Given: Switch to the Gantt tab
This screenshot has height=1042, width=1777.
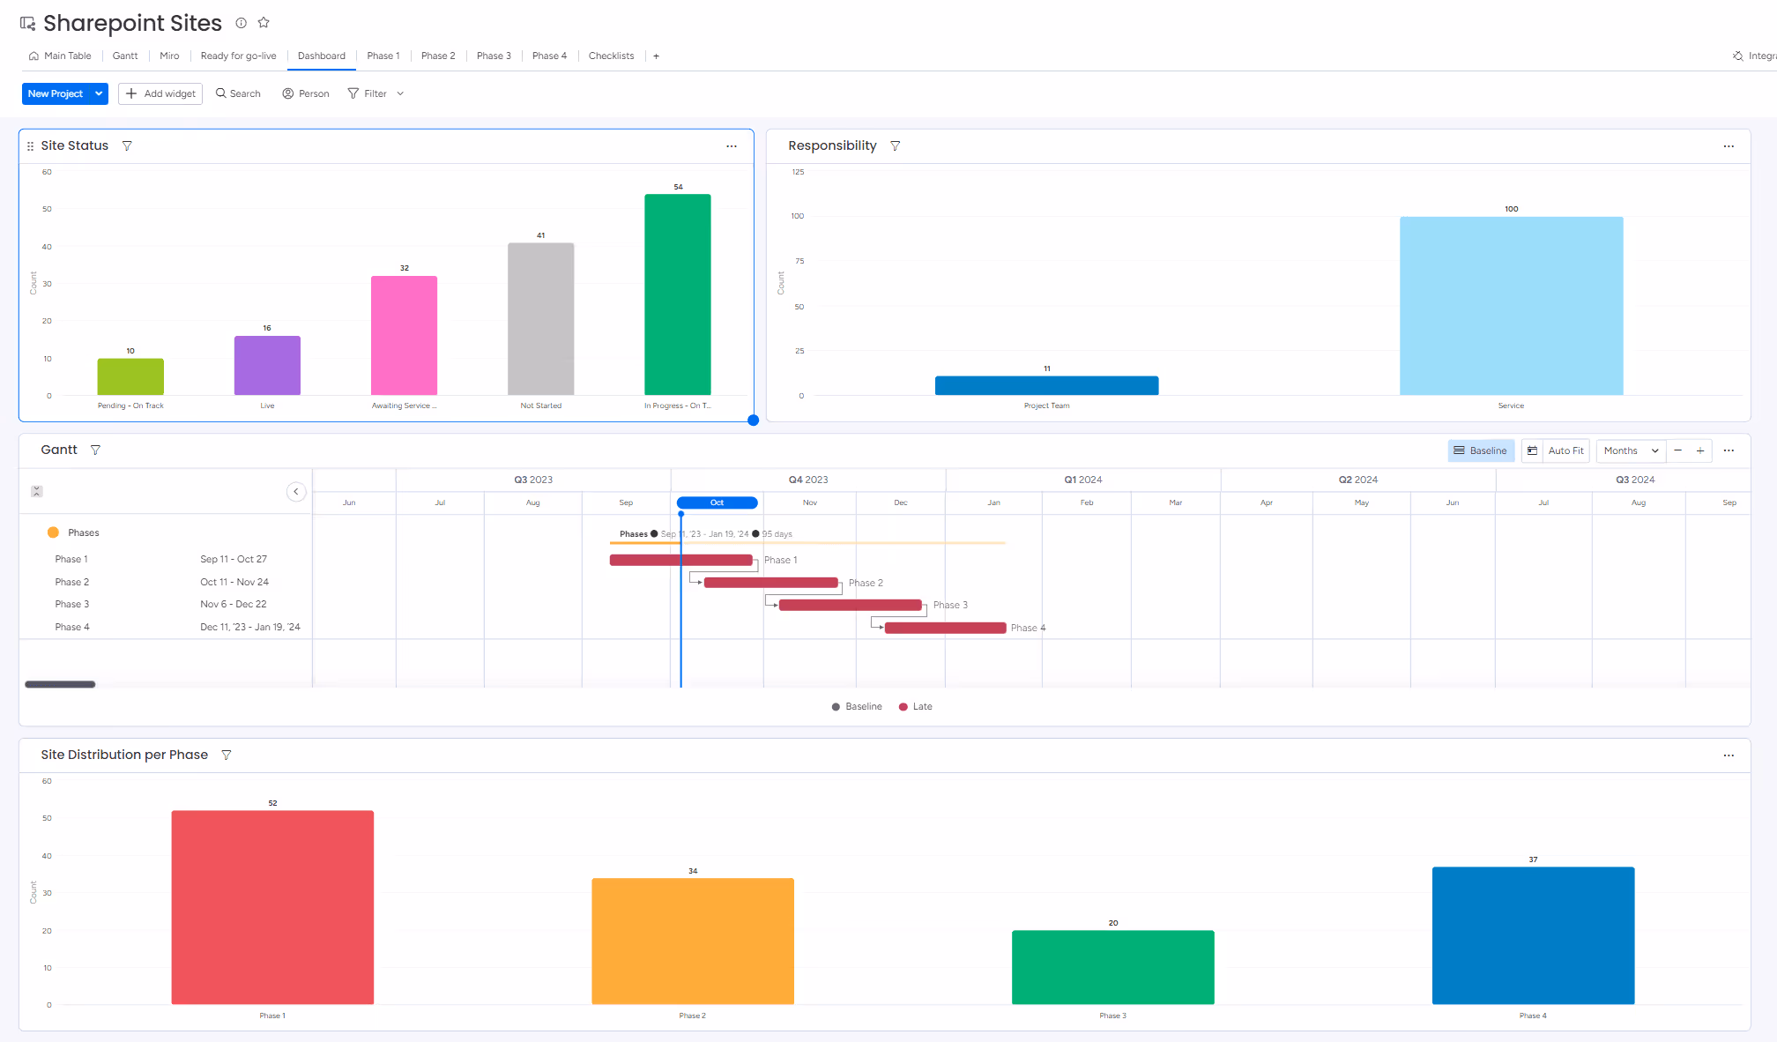Looking at the screenshot, I should [124, 56].
